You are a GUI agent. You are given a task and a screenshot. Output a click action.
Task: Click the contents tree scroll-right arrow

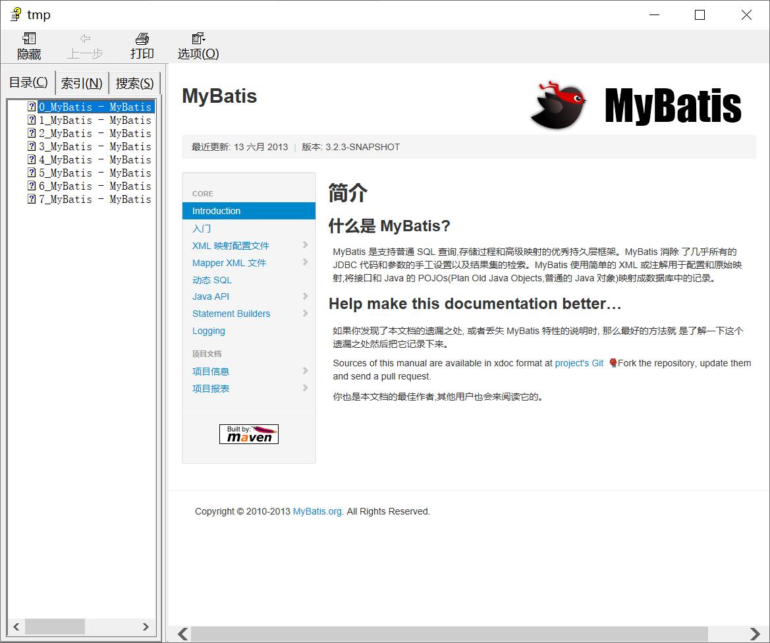pyautogui.click(x=146, y=627)
